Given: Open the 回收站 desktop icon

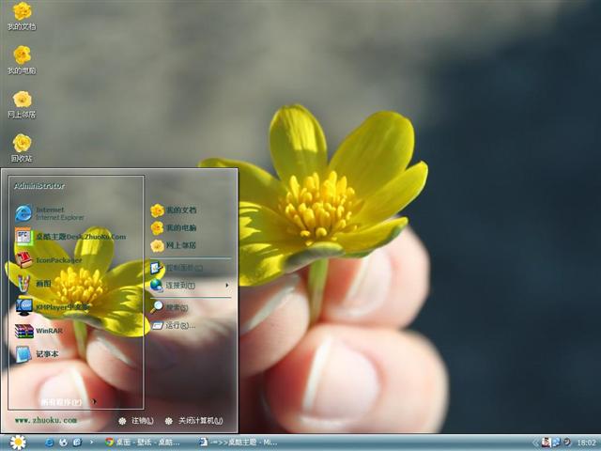Looking at the screenshot, I should [22, 148].
